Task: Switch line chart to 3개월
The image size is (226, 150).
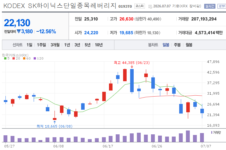Action: [55, 45]
